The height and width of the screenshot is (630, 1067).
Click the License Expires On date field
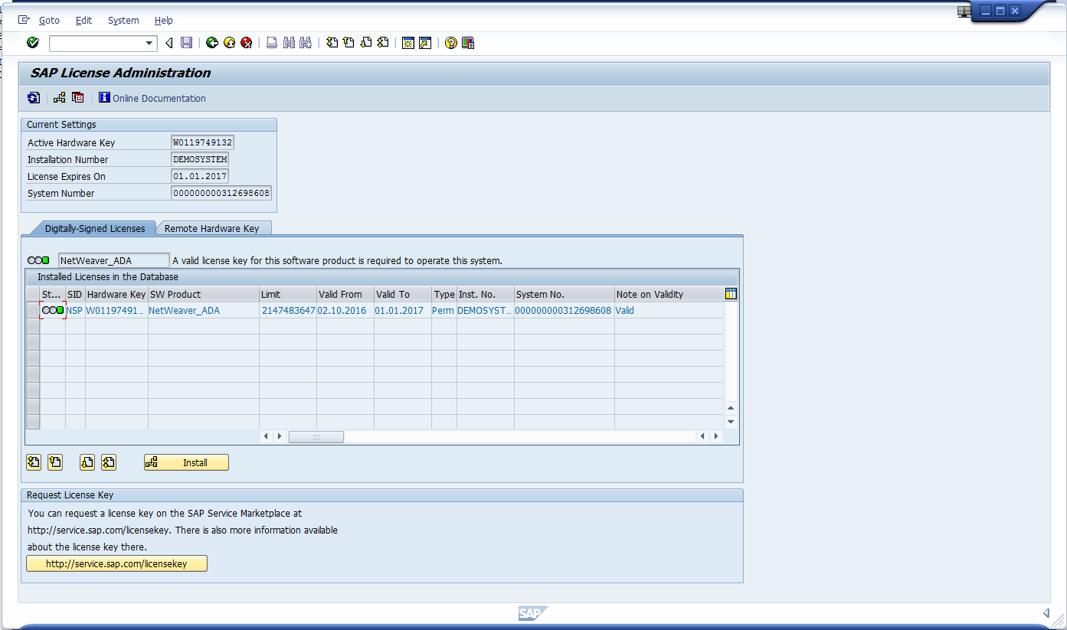pyautogui.click(x=200, y=176)
